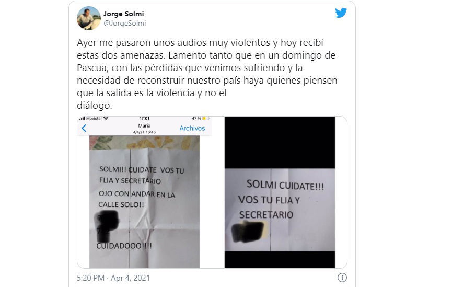Open the right threat note image
Viewport: 464px width, 287px height.
coord(280,192)
